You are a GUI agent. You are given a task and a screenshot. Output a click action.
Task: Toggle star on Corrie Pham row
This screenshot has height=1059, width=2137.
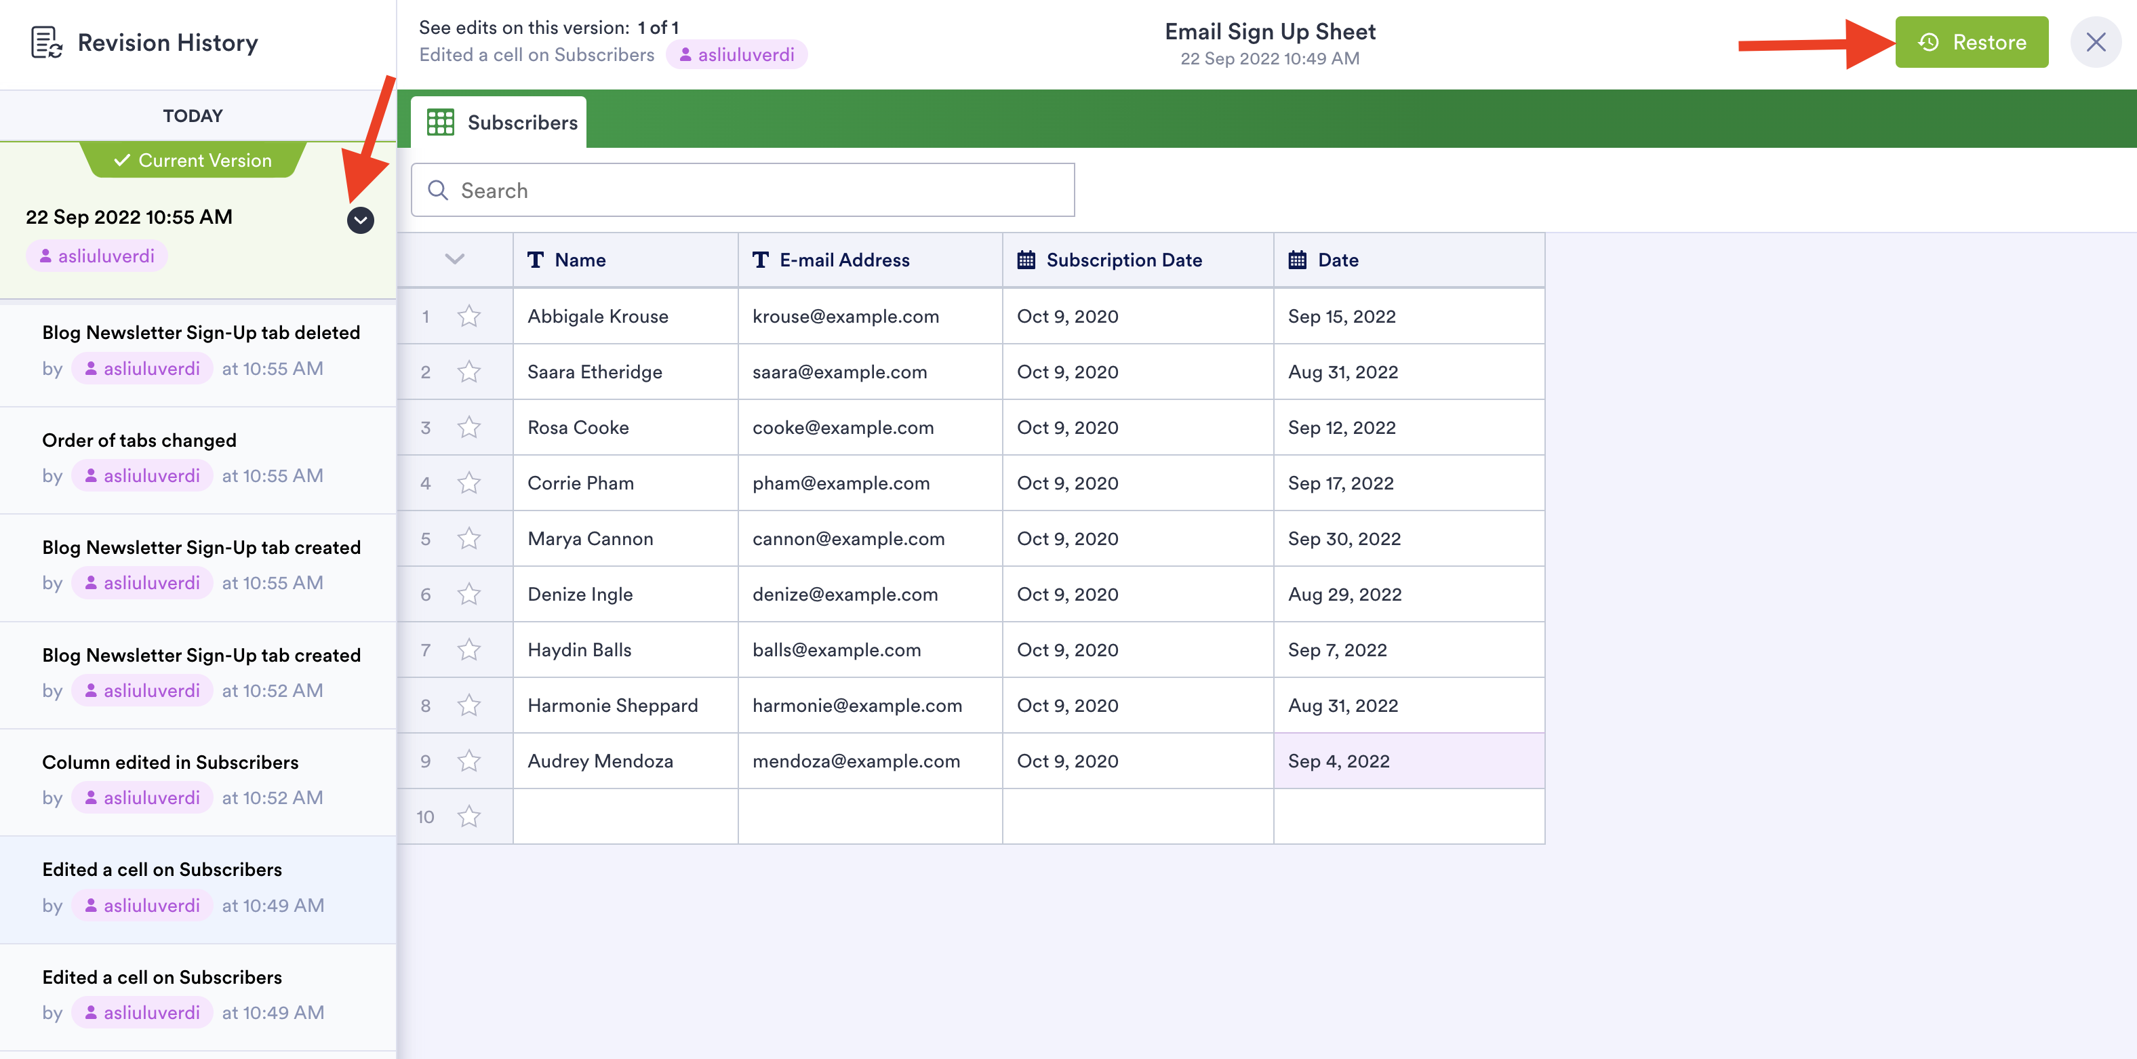[x=468, y=483]
